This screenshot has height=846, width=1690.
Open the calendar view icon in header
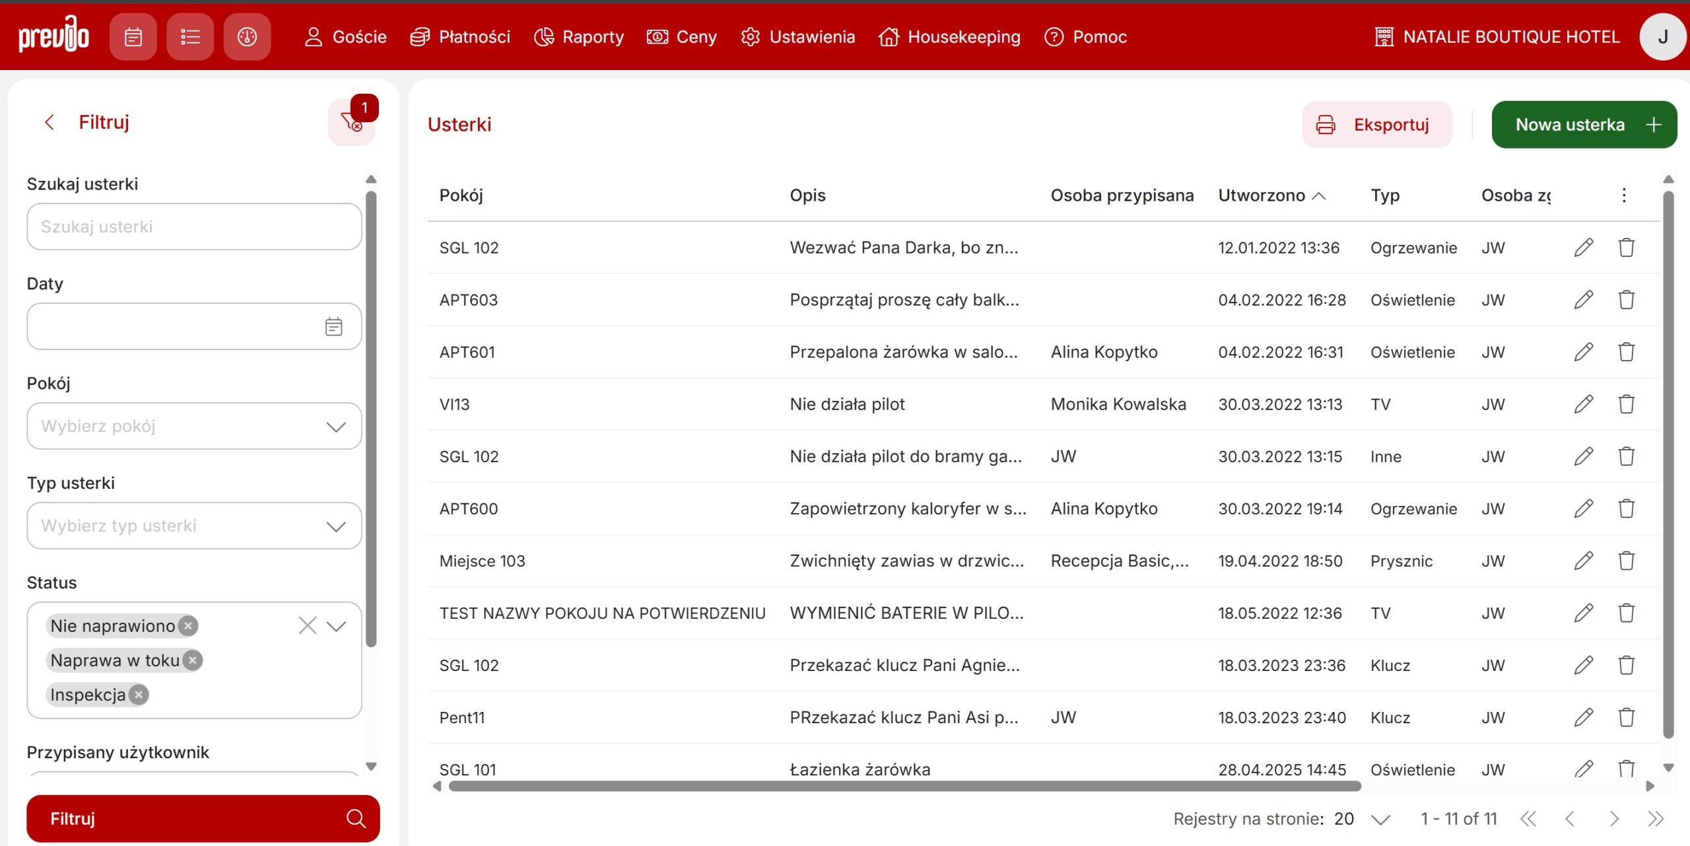pos(133,37)
